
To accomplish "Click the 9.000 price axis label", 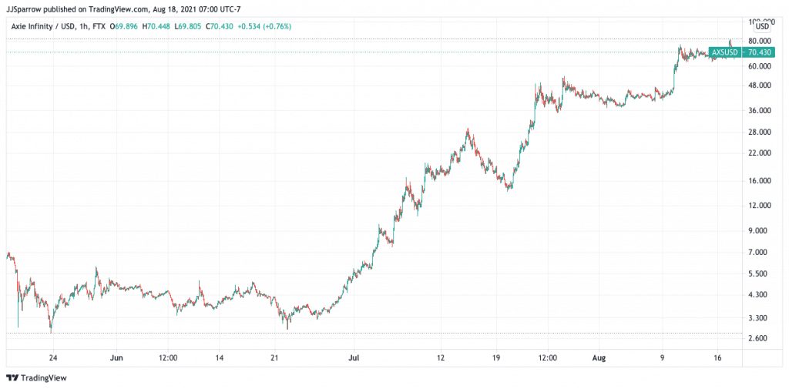I will (x=759, y=231).
